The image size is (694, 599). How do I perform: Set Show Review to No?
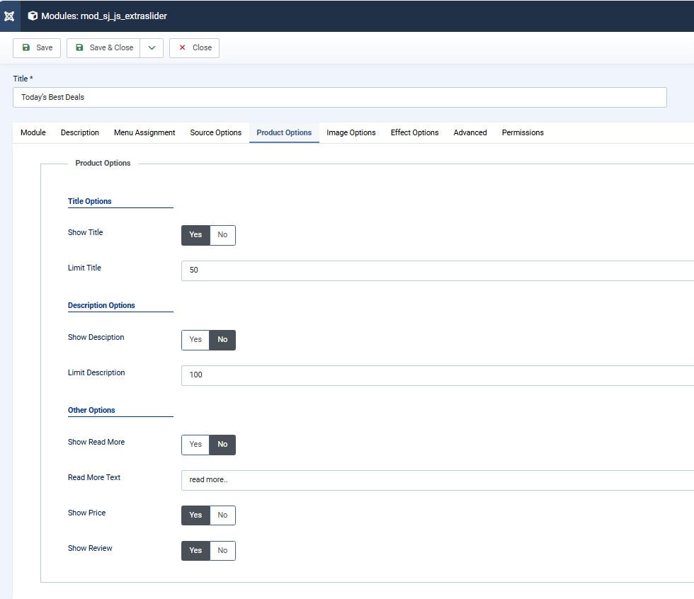coord(222,551)
